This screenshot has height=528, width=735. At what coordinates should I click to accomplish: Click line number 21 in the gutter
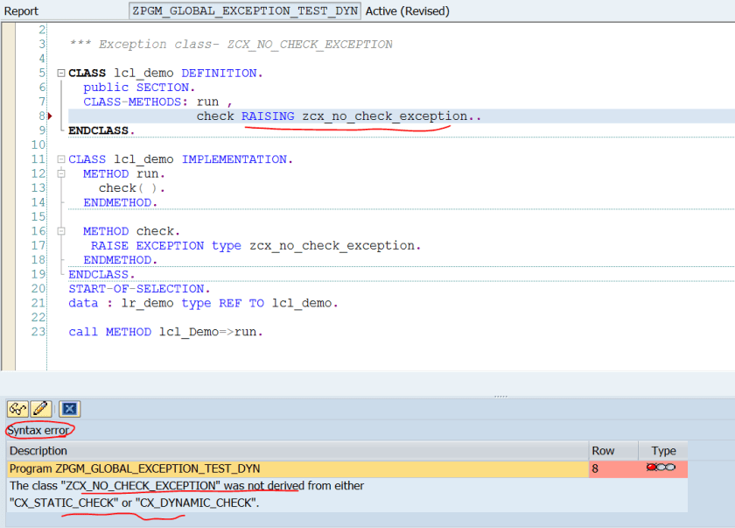(37, 303)
